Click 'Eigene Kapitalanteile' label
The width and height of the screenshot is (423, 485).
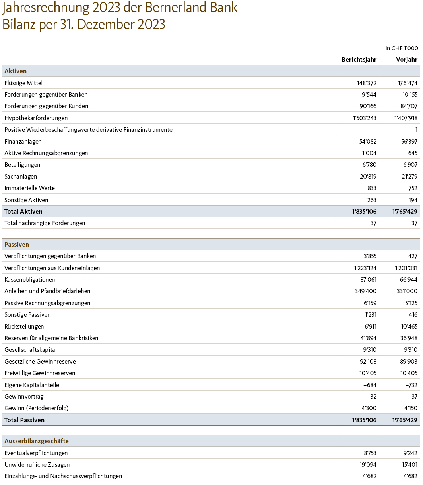point(32,385)
